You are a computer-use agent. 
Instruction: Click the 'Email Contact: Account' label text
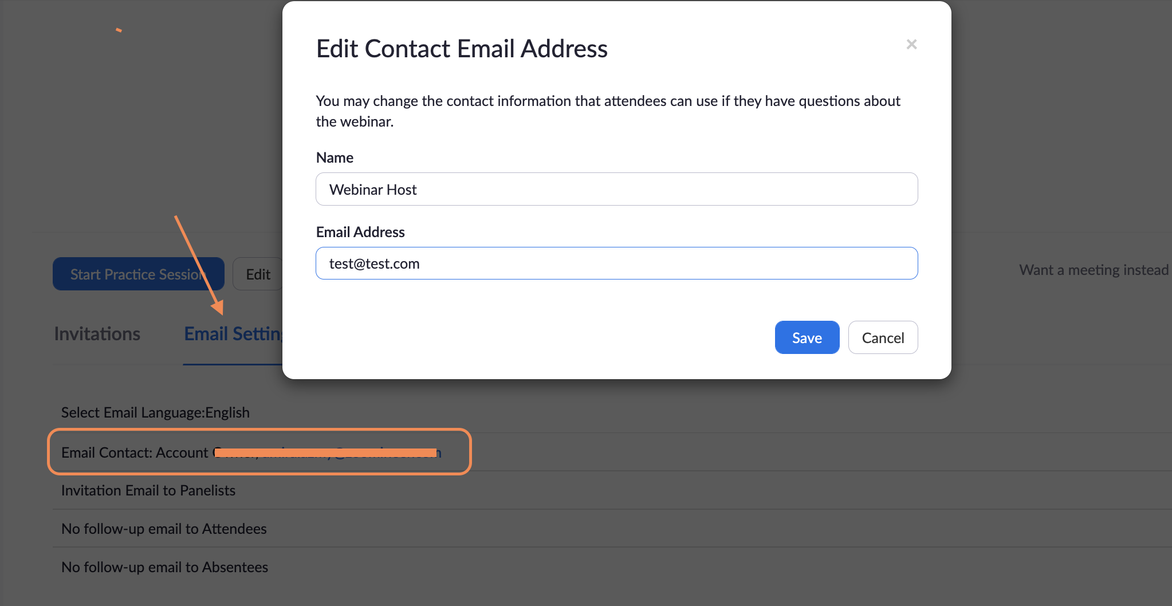[x=135, y=453]
